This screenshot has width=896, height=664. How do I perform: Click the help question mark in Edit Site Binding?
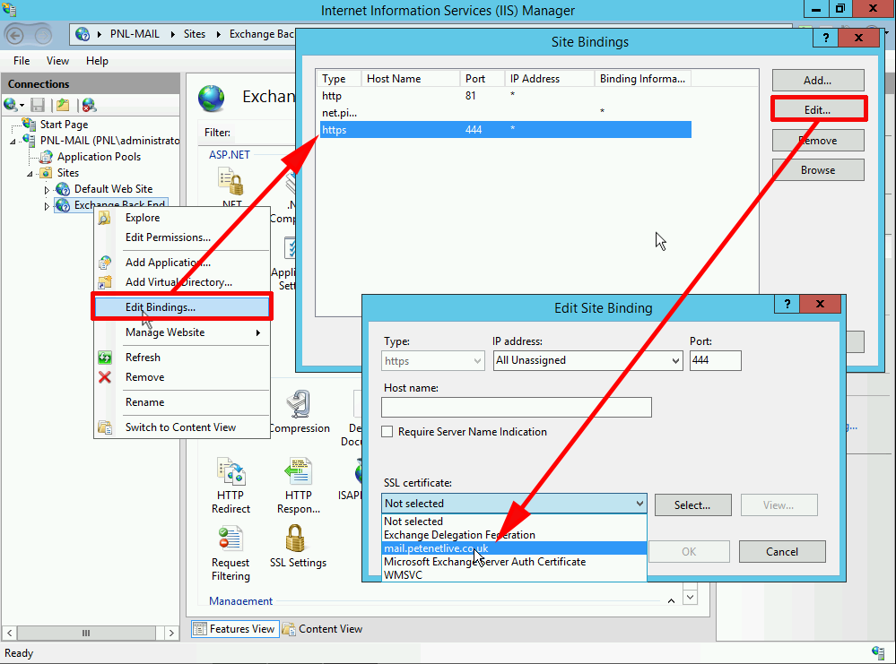(x=787, y=304)
